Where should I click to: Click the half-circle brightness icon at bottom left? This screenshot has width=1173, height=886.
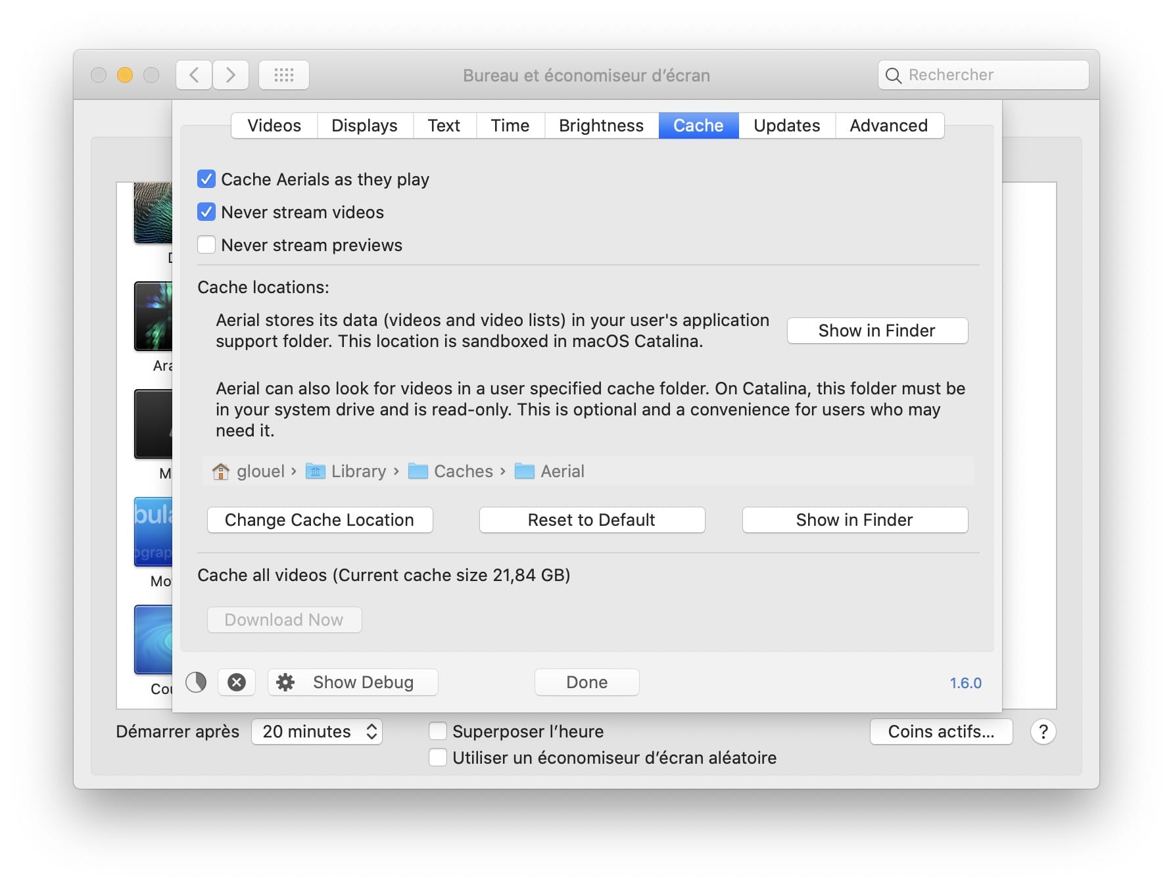tap(196, 682)
